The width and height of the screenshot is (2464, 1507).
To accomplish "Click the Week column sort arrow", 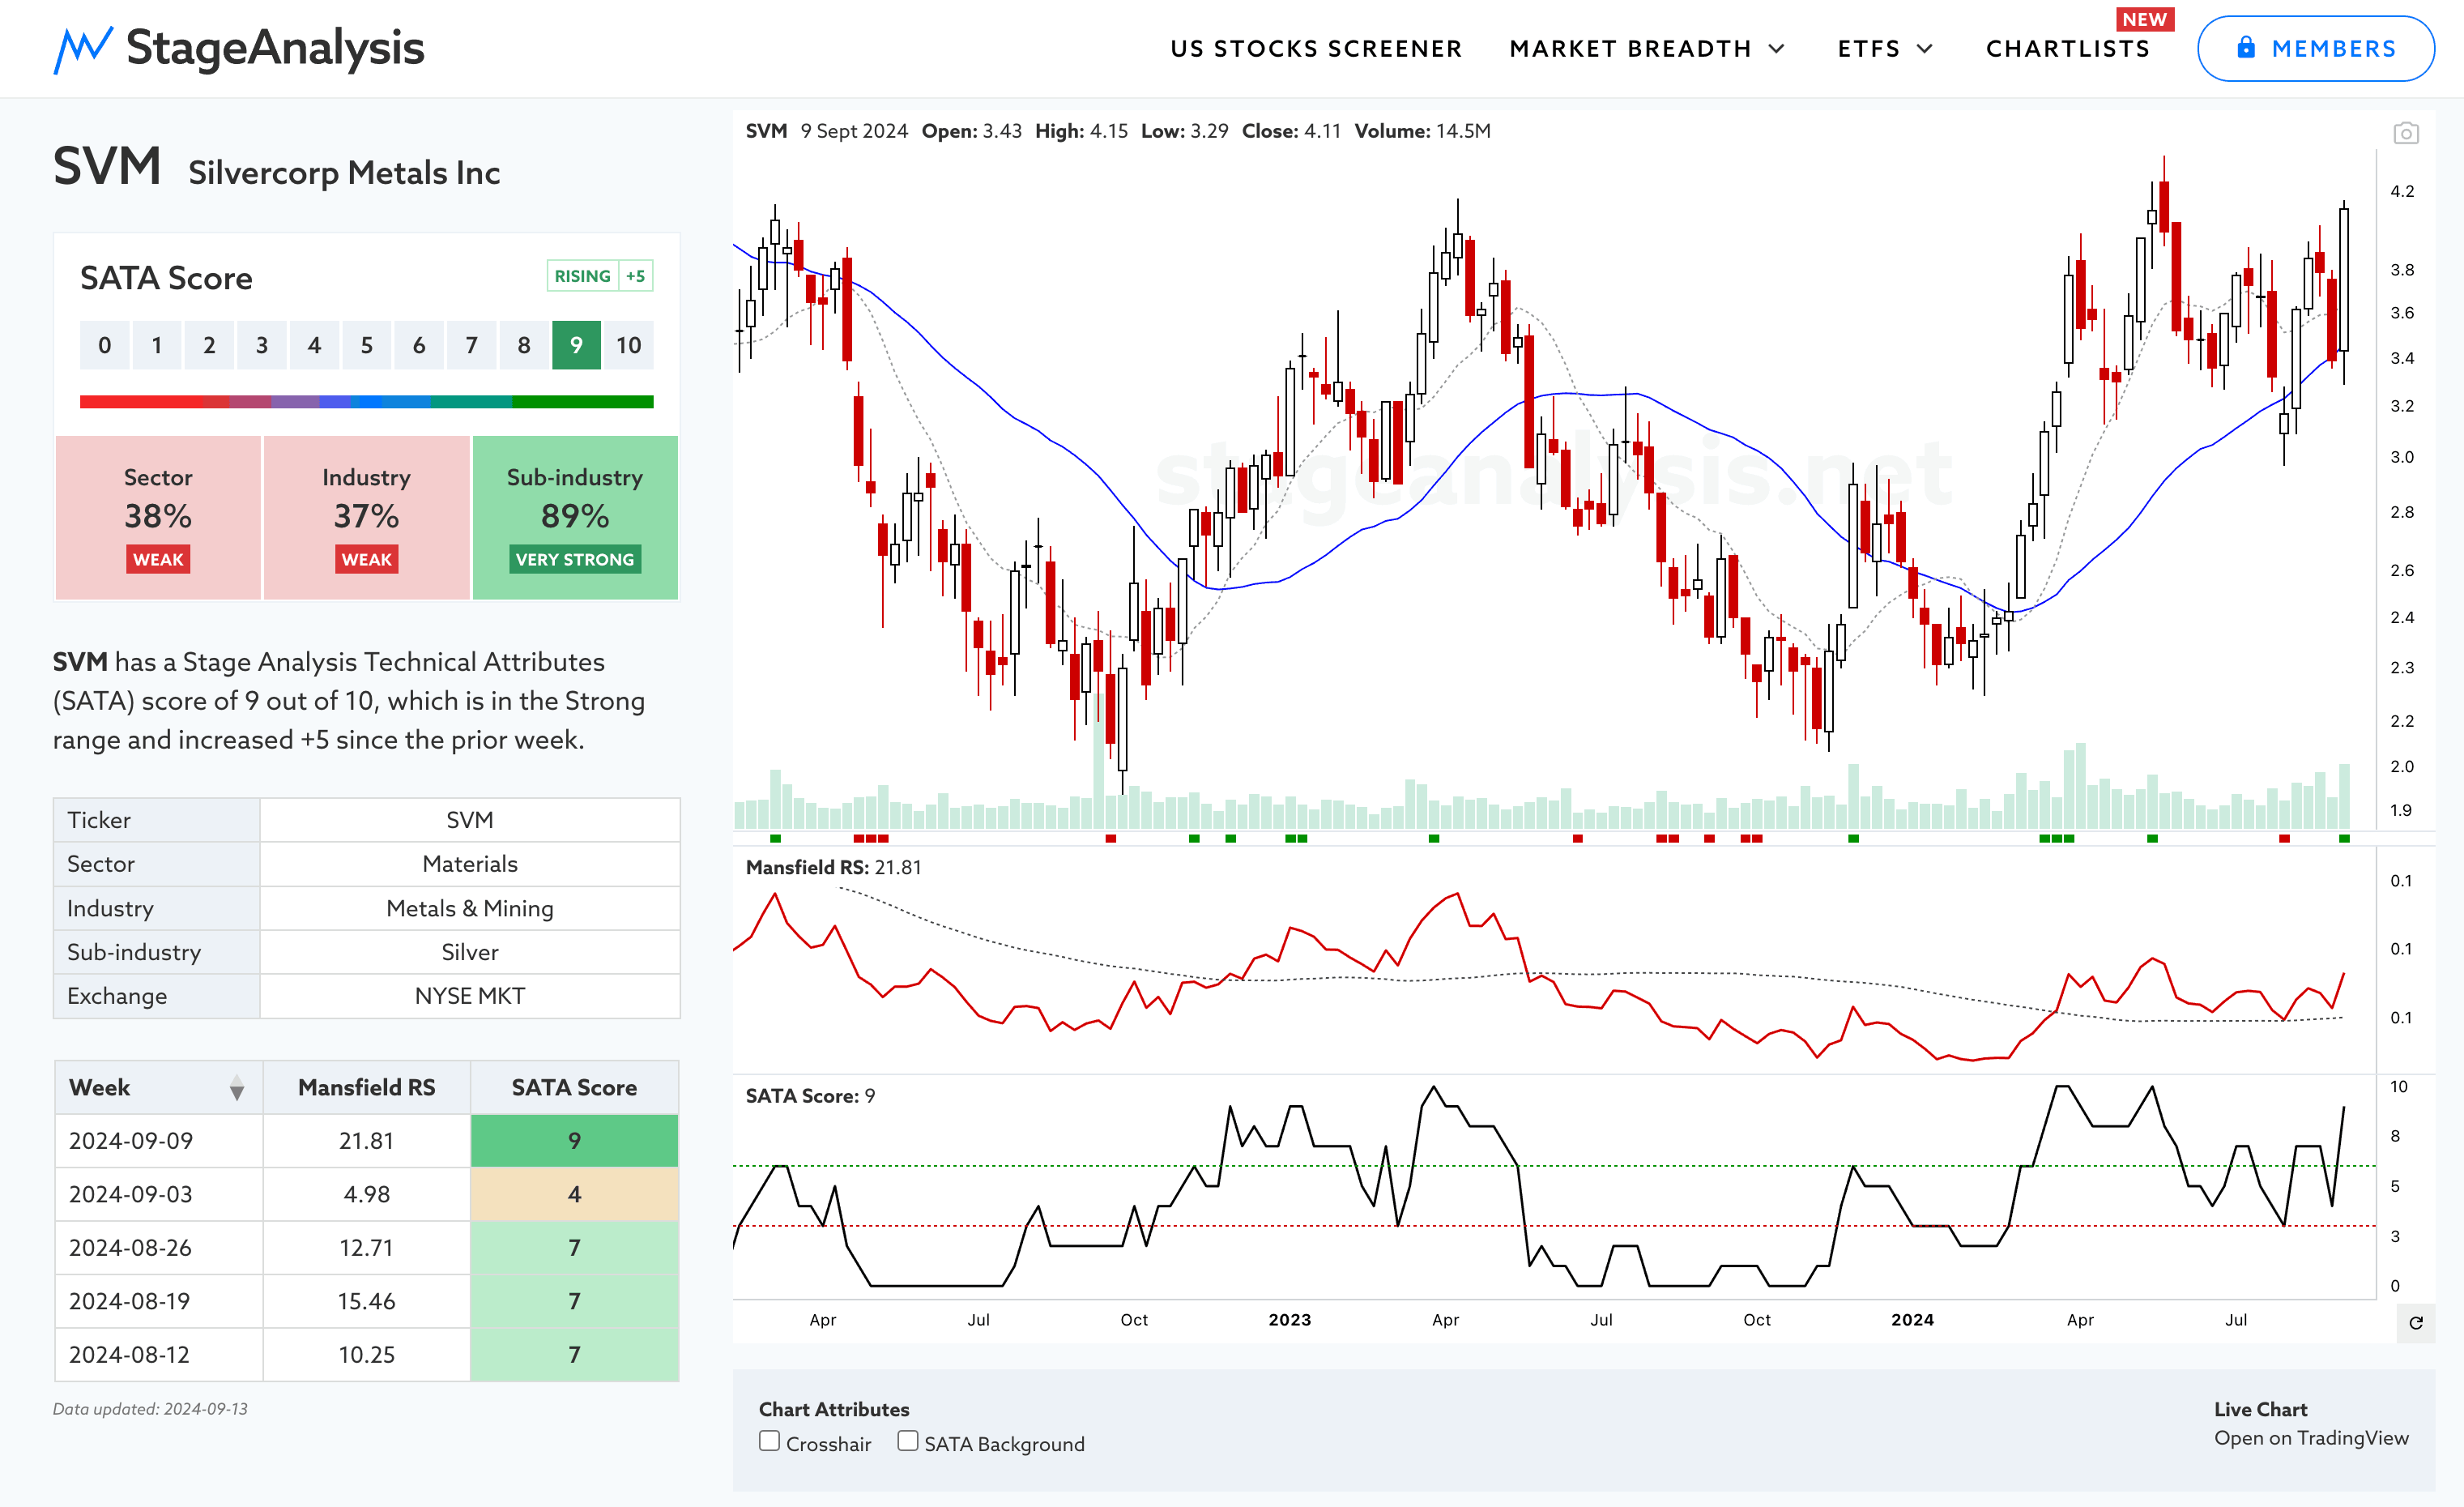I will point(236,1088).
